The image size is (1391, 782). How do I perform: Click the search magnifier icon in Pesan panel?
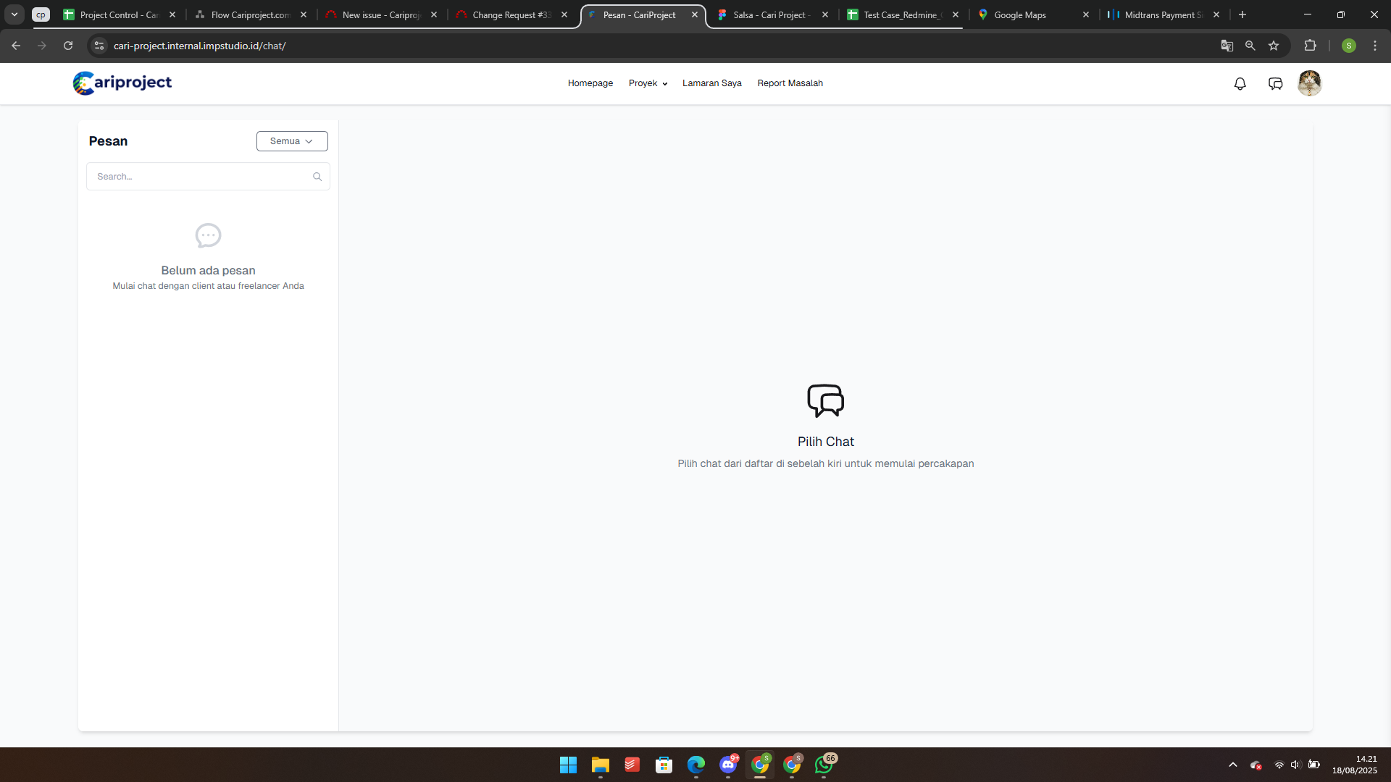(317, 177)
